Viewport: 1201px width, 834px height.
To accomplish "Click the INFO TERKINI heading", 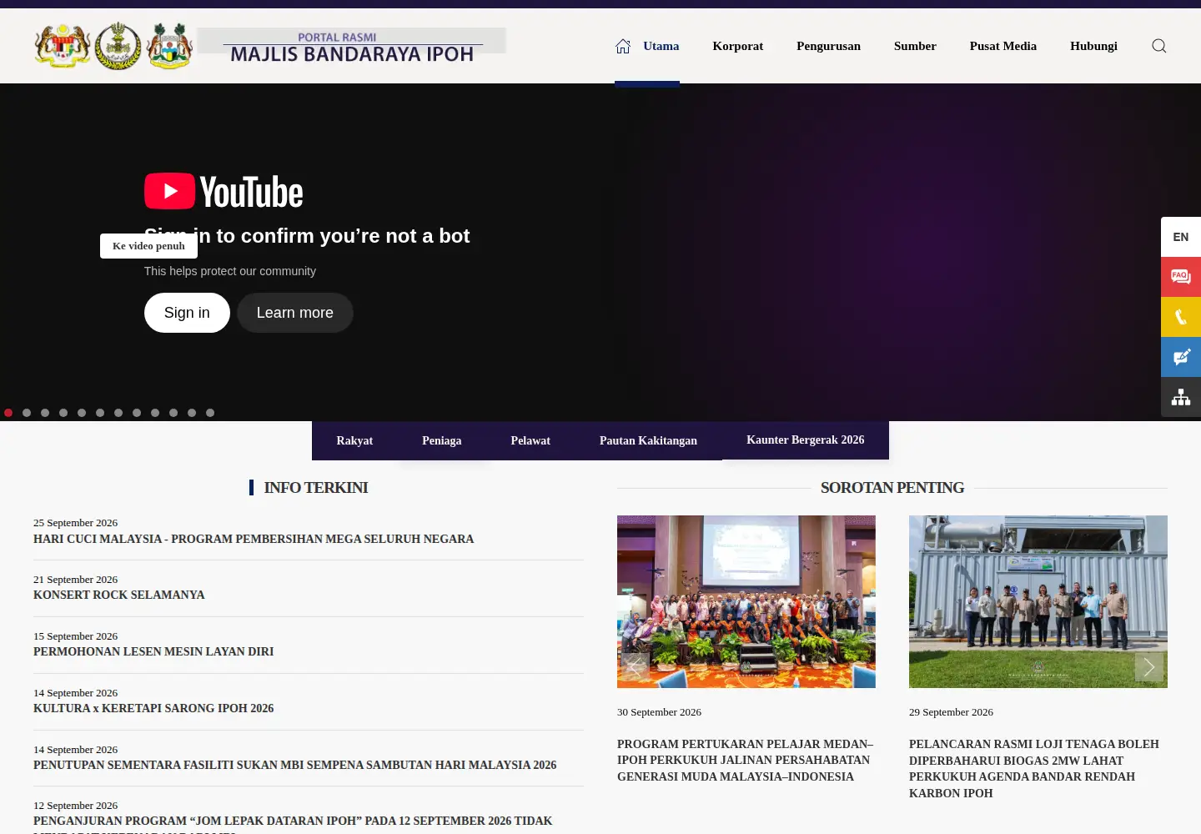I will tap(316, 488).
